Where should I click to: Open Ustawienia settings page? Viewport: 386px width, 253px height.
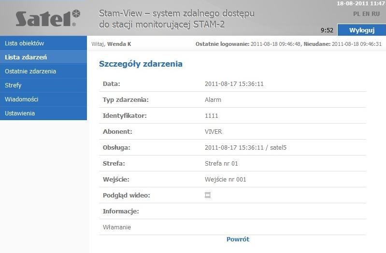[43, 113]
